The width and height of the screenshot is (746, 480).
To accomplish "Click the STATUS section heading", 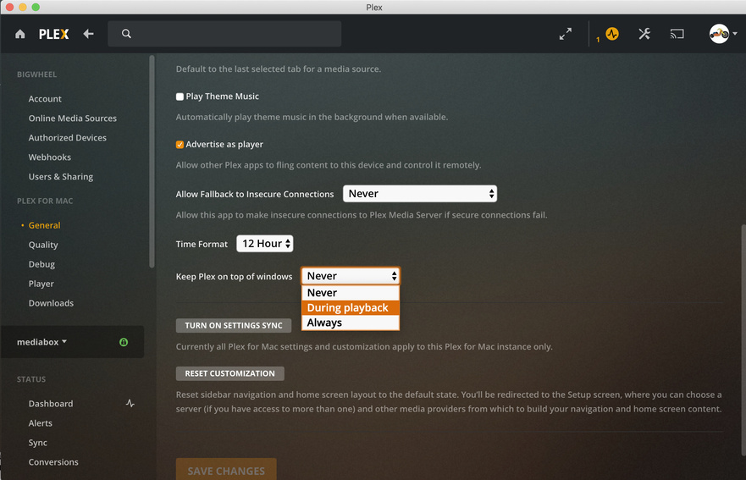I will (31, 379).
